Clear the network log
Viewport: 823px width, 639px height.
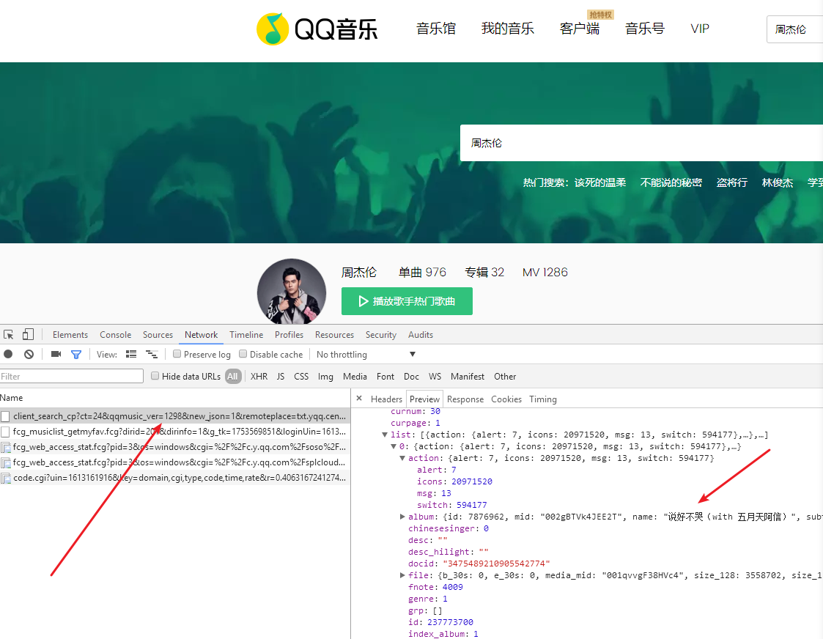point(29,354)
